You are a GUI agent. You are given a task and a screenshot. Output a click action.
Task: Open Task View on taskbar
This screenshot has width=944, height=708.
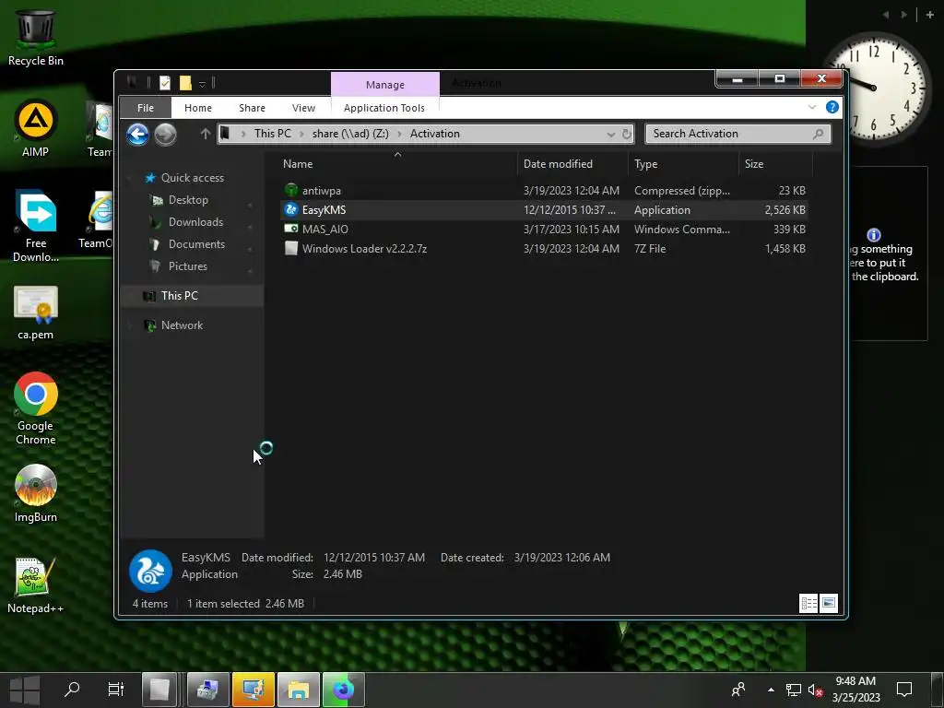point(115,690)
